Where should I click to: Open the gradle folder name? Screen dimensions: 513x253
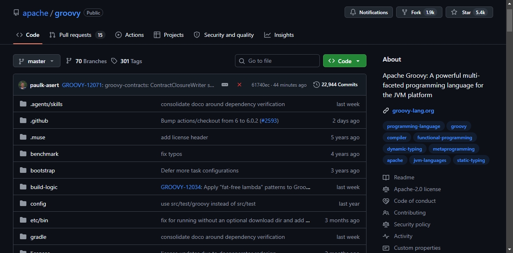(x=39, y=237)
